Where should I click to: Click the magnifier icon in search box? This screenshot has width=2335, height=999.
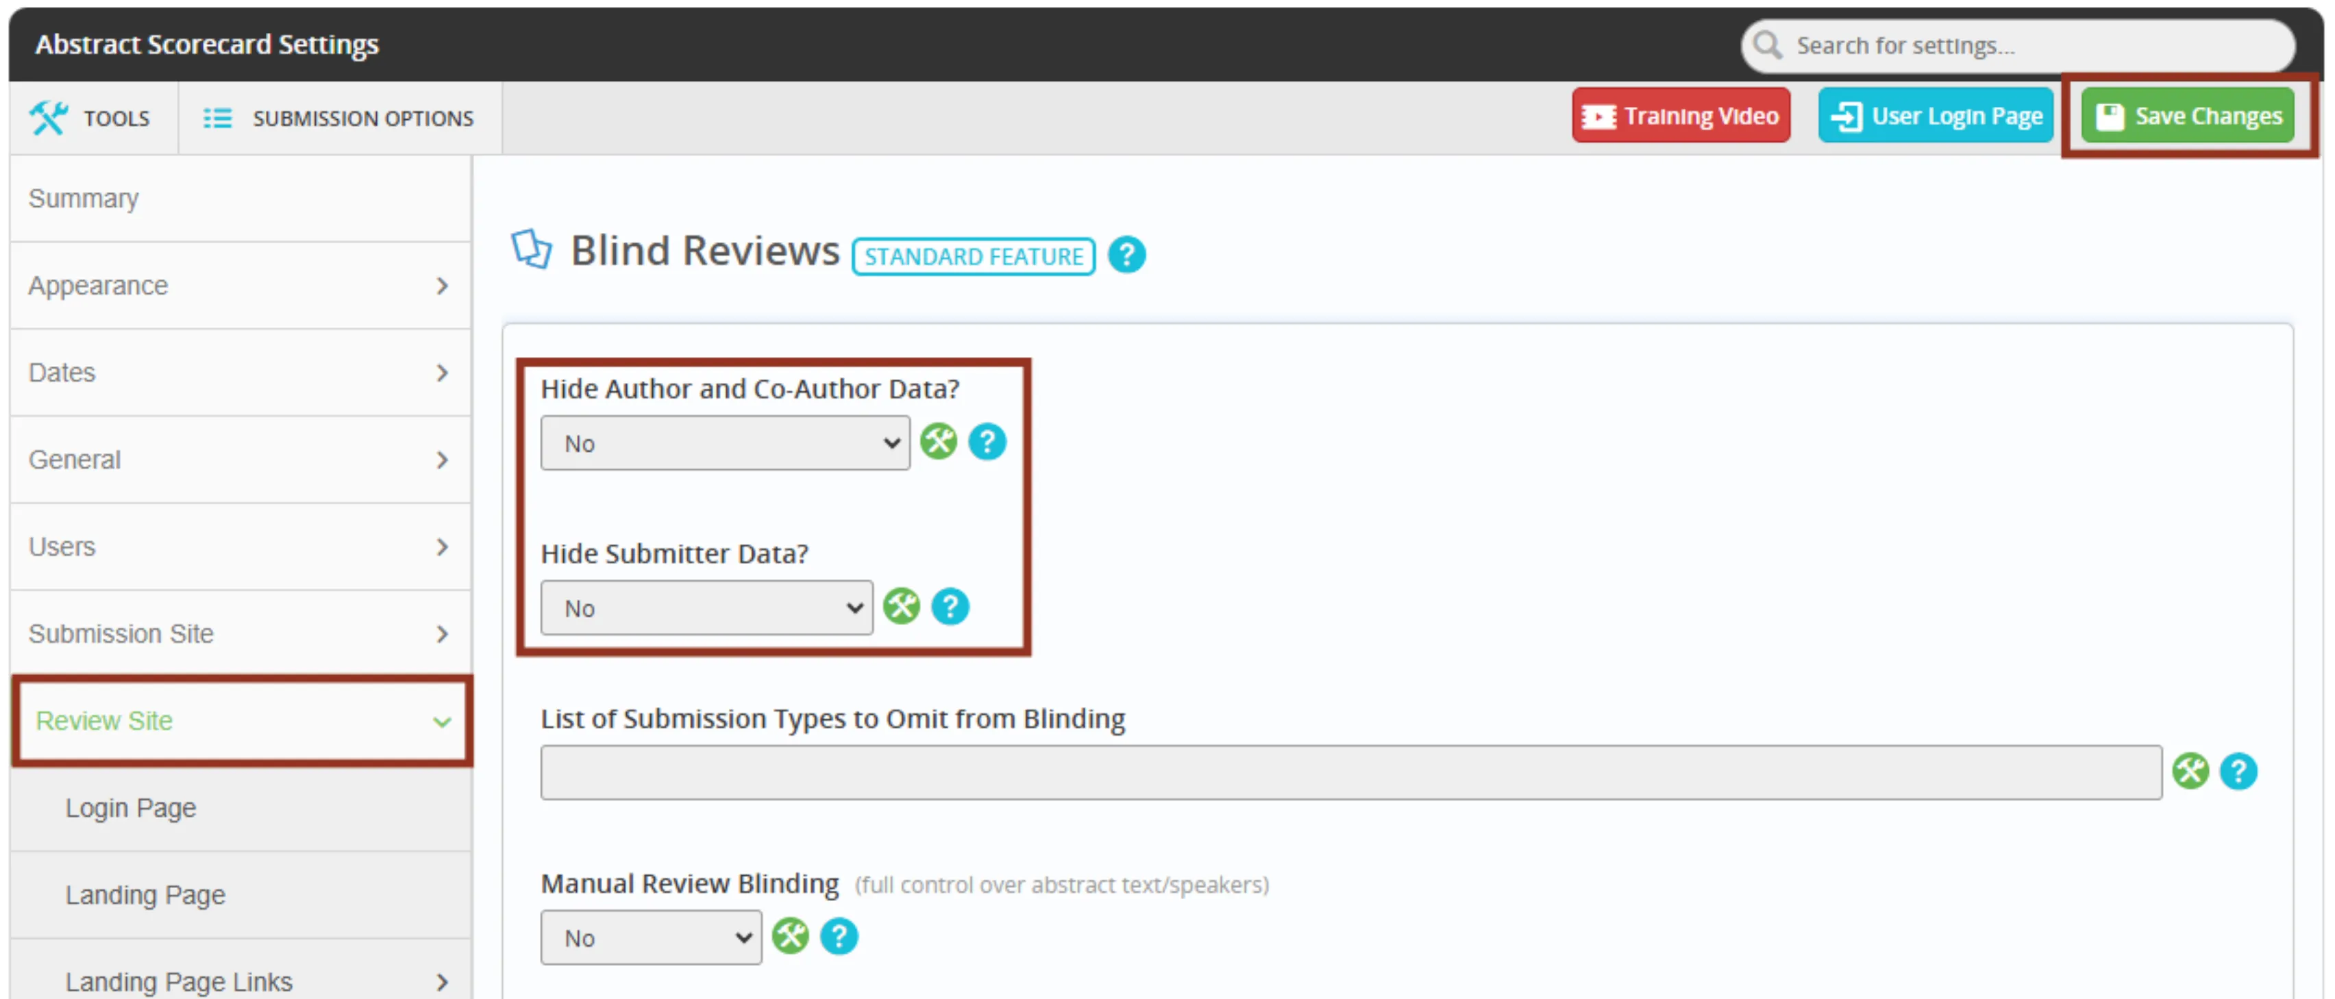tap(1766, 45)
